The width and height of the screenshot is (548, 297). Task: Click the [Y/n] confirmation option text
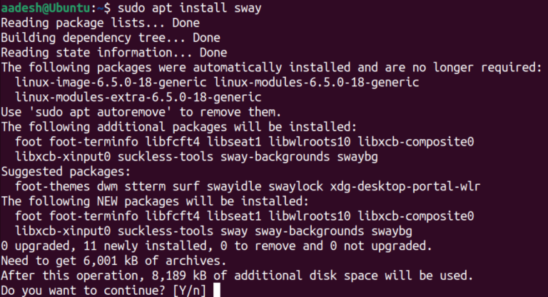[x=186, y=291]
